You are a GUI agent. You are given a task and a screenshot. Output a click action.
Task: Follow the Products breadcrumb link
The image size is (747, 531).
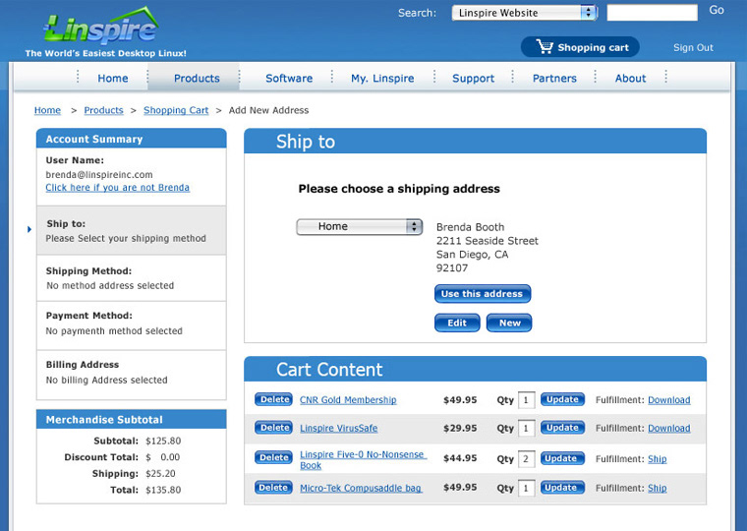pyautogui.click(x=103, y=110)
